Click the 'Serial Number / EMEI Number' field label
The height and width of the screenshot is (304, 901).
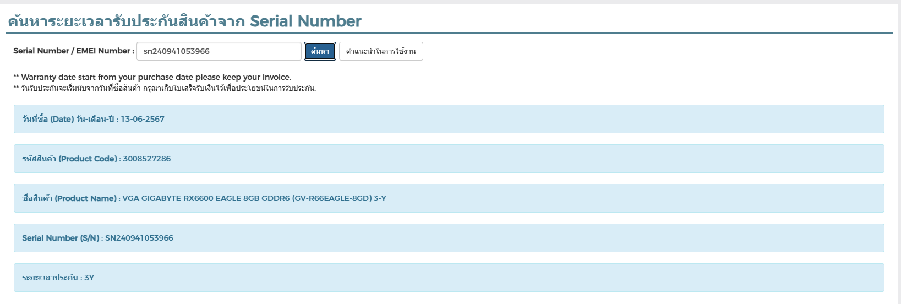pyautogui.click(x=73, y=51)
